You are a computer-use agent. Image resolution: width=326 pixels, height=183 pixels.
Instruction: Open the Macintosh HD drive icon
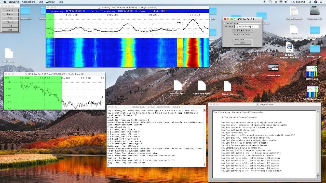tap(315, 11)
